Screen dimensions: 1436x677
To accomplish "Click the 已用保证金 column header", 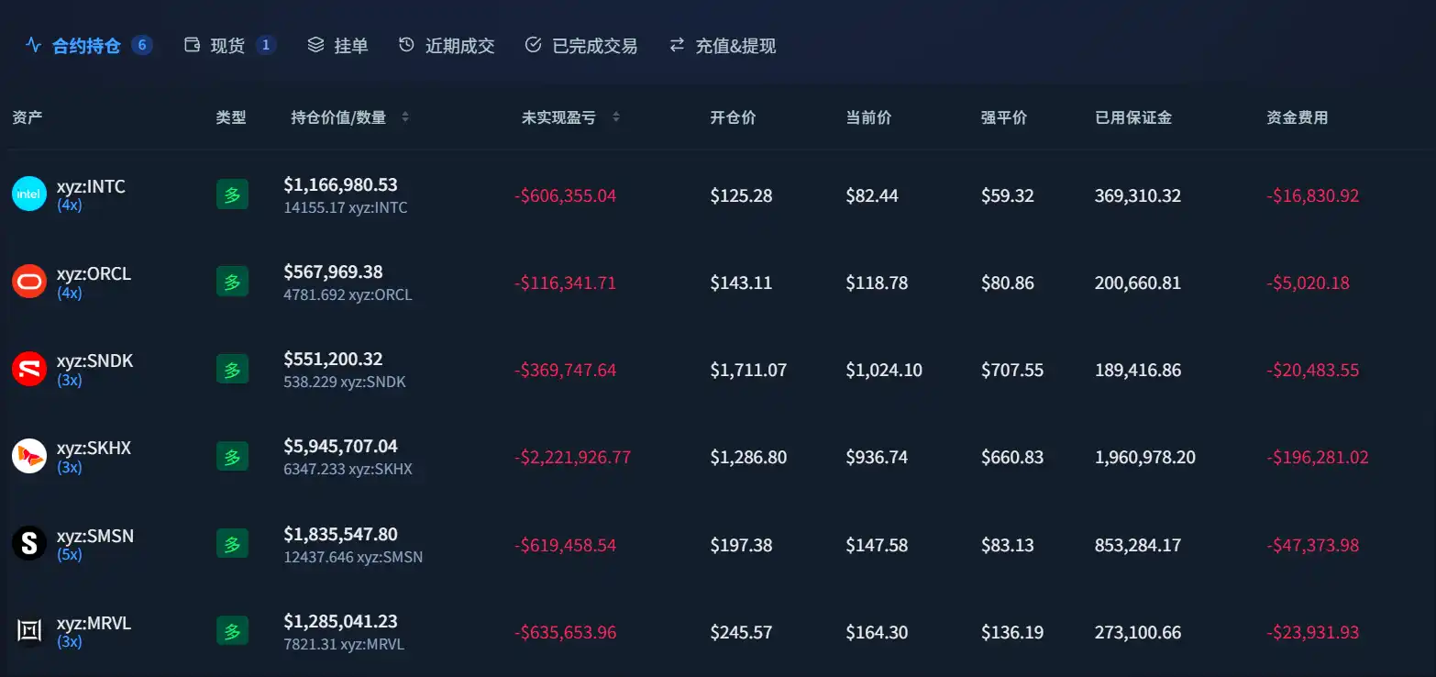I will tap(1133, 117).
